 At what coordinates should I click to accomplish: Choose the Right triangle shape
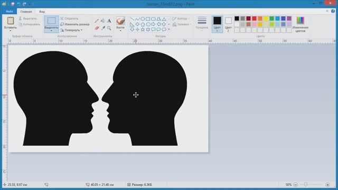132,24
